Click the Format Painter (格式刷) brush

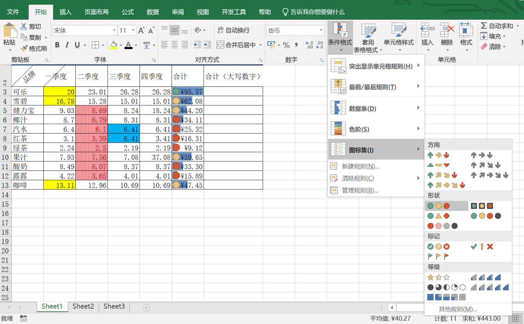pos(24,48)
